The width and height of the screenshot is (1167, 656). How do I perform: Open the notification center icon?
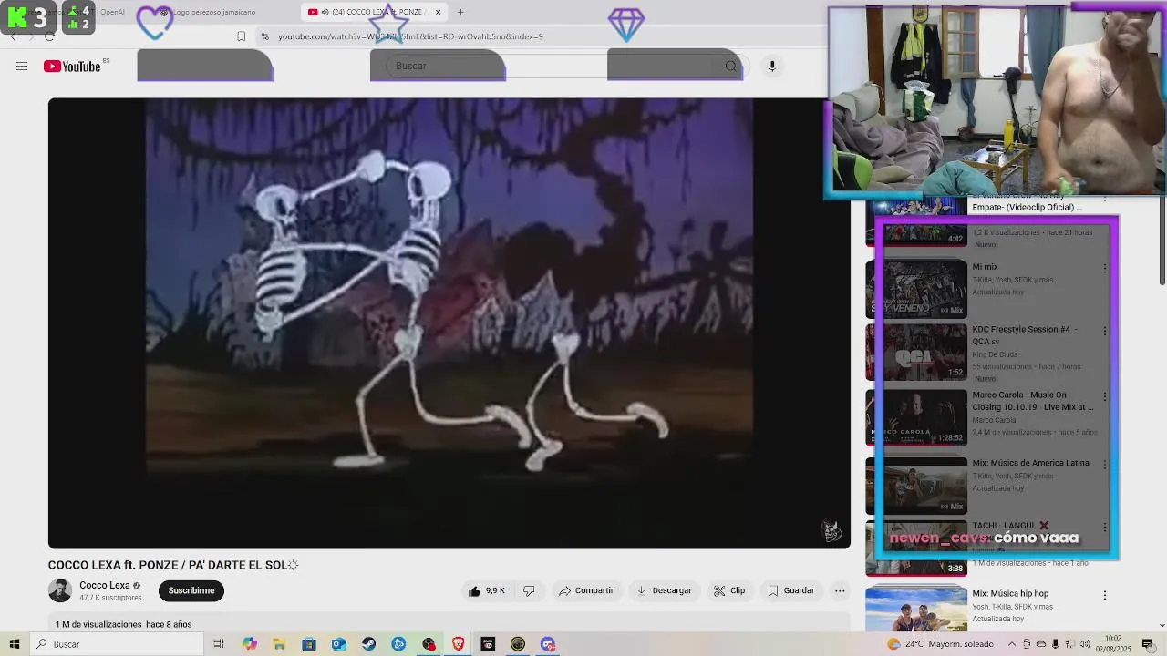pos(1148,644)
